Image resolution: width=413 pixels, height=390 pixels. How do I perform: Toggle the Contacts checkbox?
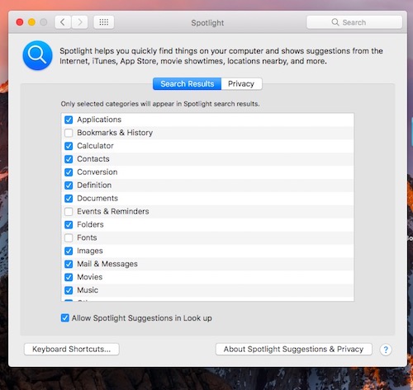[69, 159]
